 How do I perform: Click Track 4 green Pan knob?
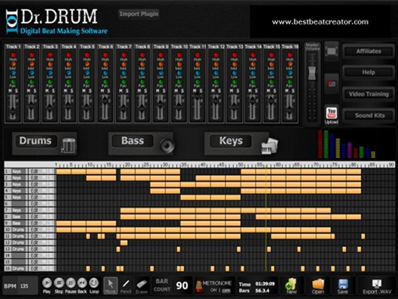68,82
